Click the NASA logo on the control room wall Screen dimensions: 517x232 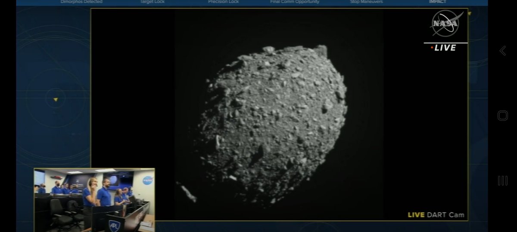(x=148, y=180)
